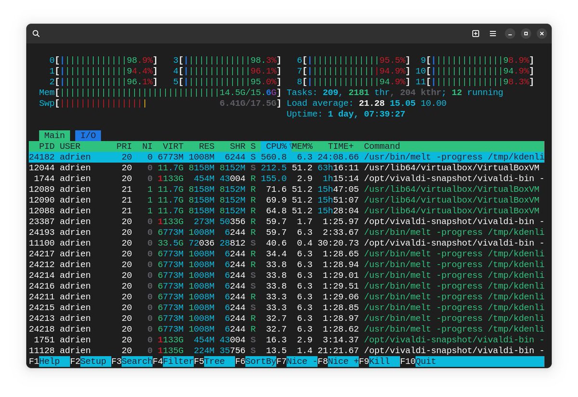Click F4 Filter
This screenshot has width=578, height=397.
point(173,361)
